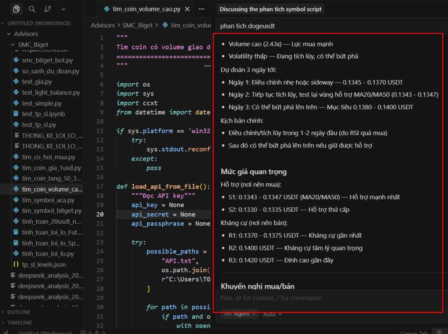Viewport: 448px width, 334px height.
Task: Collapse the SMC_Biget folder
Action: [13, 45]
